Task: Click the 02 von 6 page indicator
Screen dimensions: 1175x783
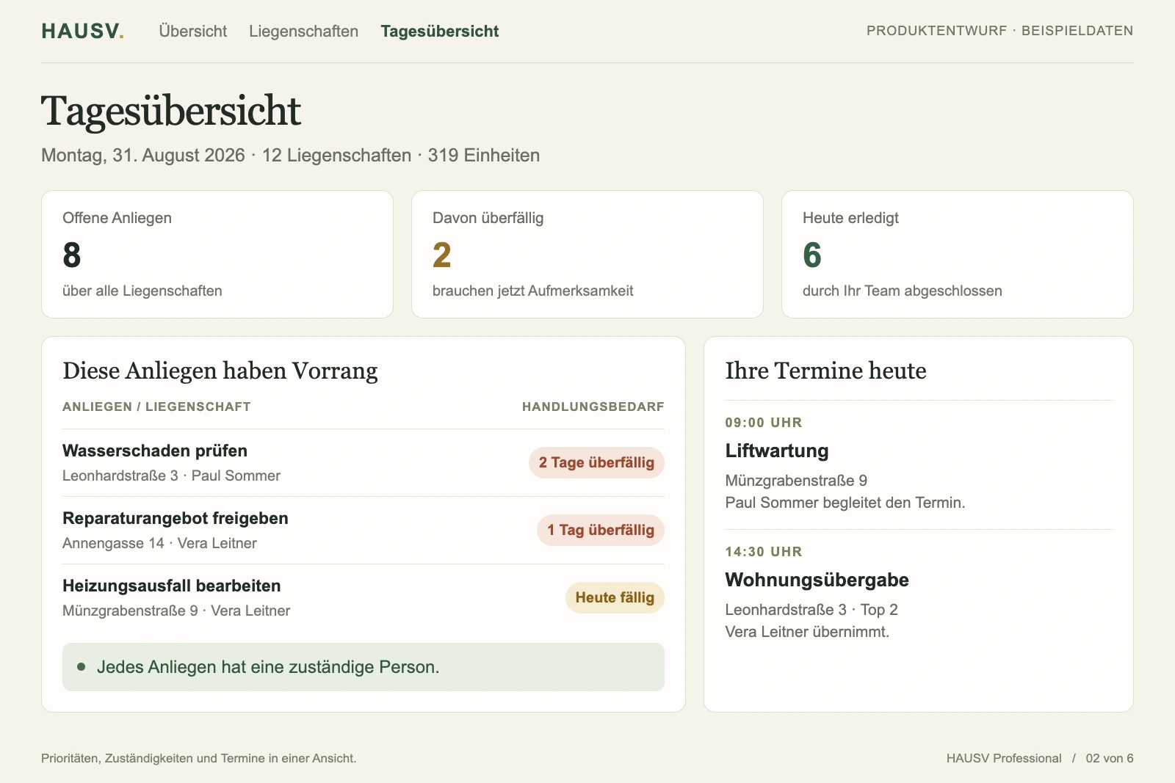Action: coord(1110,759)
